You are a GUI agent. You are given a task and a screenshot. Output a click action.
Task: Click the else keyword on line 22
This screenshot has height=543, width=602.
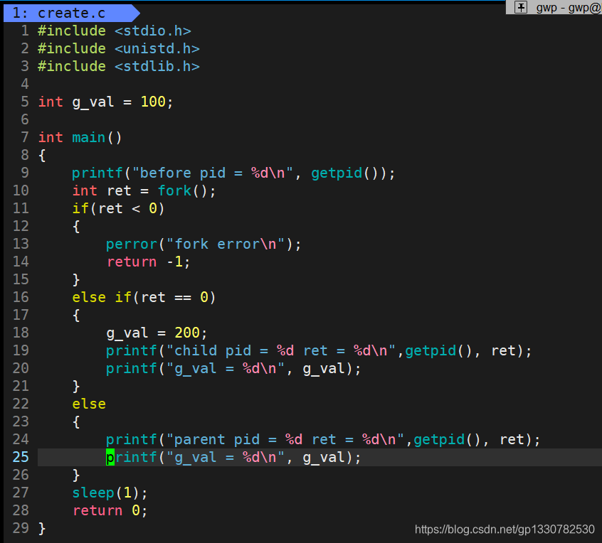tap(89, 404)
